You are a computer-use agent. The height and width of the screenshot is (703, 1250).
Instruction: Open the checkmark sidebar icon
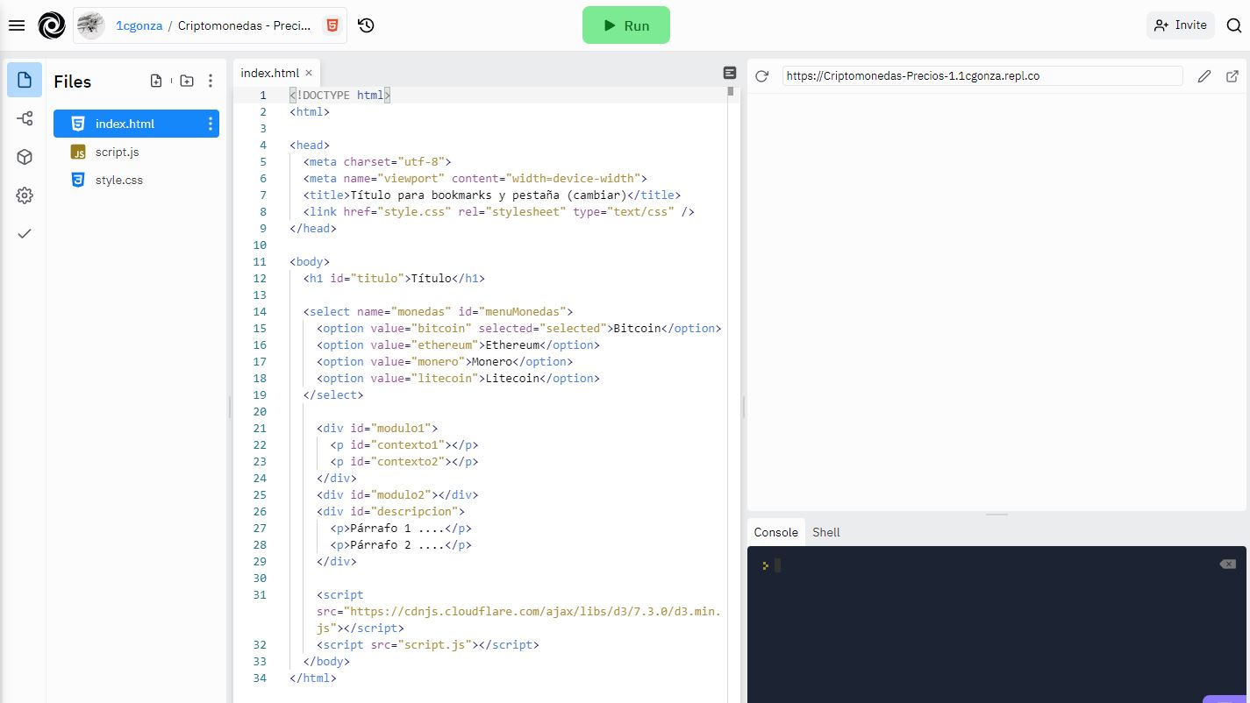point(25,233)
